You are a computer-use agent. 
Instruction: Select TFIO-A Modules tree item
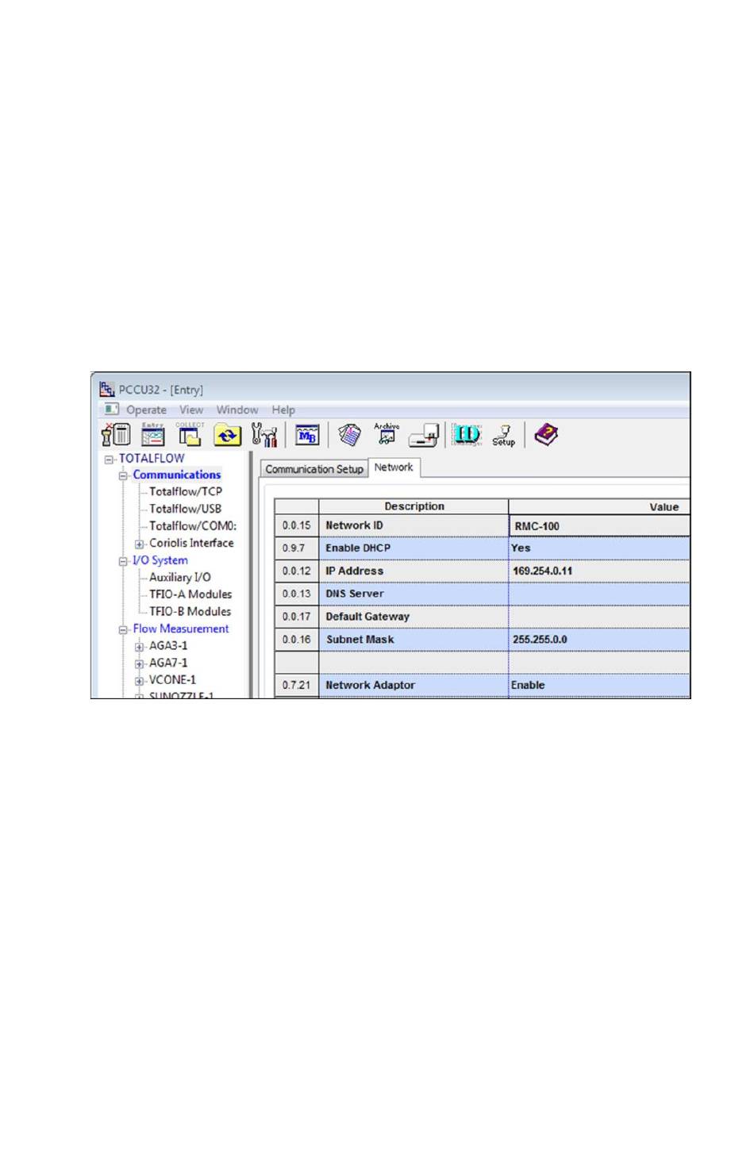click(x=190, y=594)
